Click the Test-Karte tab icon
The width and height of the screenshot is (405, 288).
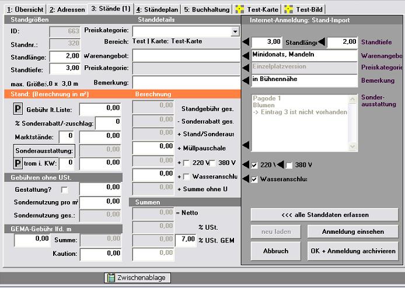(239, 9)
